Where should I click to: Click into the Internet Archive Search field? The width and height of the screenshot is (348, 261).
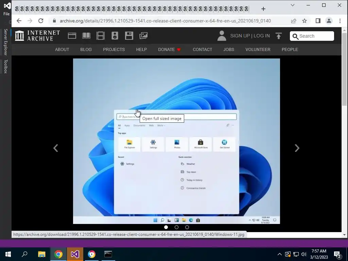(312, 36)
